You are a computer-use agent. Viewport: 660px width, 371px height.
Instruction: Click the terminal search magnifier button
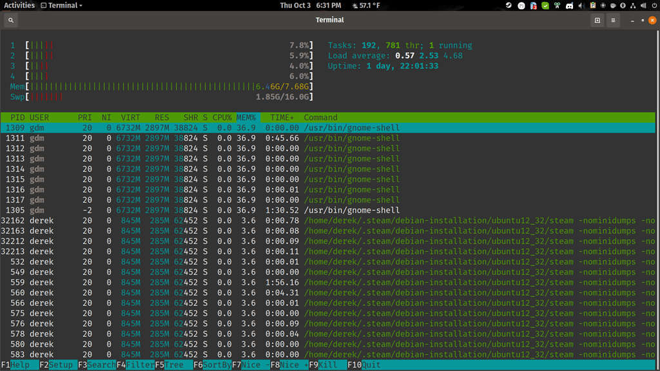[x=11, y=20]
